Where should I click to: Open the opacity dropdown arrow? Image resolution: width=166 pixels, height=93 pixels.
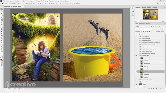click(x=165, y=29)
